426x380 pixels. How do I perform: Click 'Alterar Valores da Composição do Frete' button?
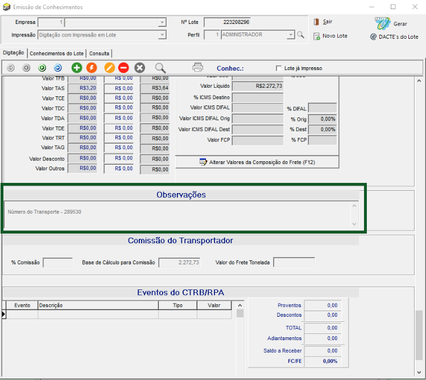click(257, 162)
